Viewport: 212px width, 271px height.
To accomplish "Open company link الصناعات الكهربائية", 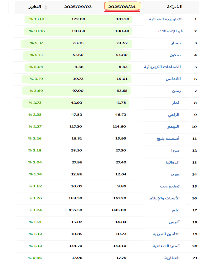I will [162, 67].
